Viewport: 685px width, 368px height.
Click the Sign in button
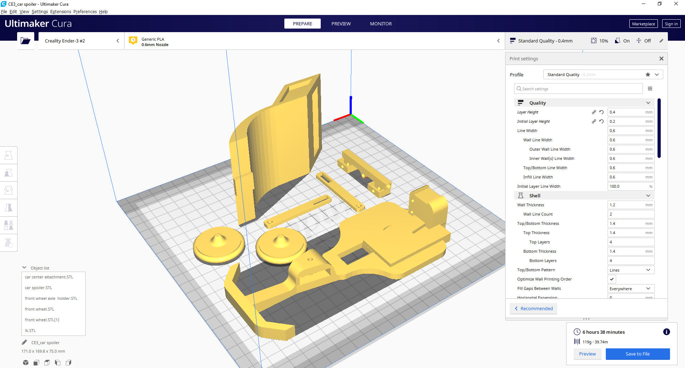(671, 24)
